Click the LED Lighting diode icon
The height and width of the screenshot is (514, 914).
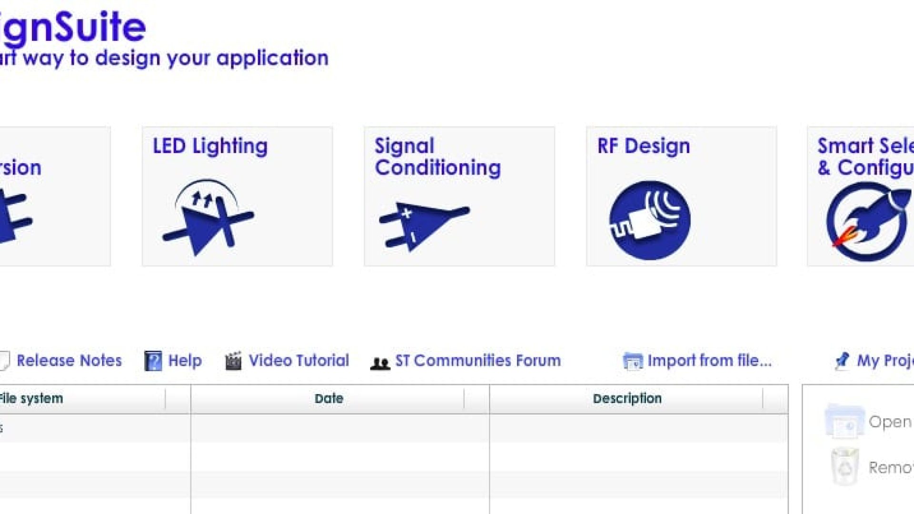[x=208, y=218]
